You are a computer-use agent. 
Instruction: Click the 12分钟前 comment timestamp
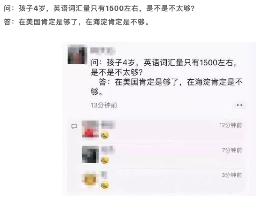coord(231,125)
